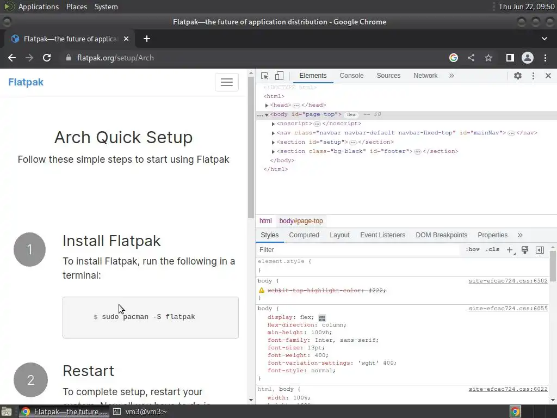
Task: Expand the section footer node
Action: click(x=273, y=151)
